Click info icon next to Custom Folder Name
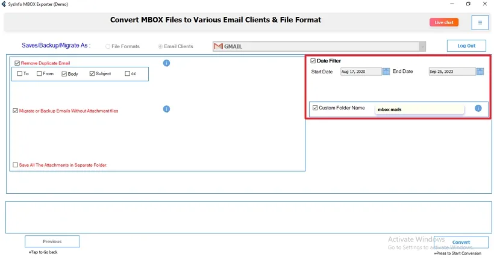The height and width of the screenshot is (263, 494). pos(478,108)
